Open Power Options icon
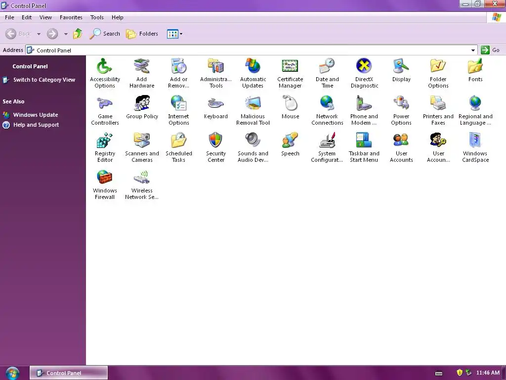The height and width of the screenshot is (380, 506). coord(401,110)
